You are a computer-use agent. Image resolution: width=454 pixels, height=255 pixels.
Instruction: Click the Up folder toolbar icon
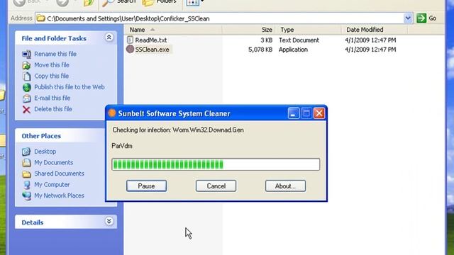(x=89, y=3)
